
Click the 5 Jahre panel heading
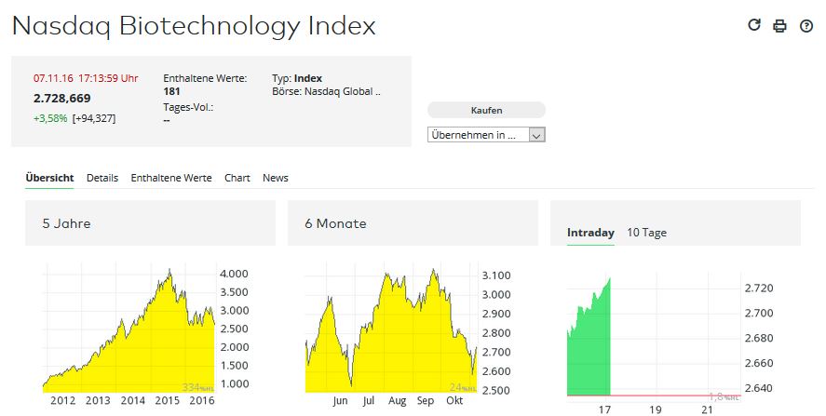click(66, 223)
